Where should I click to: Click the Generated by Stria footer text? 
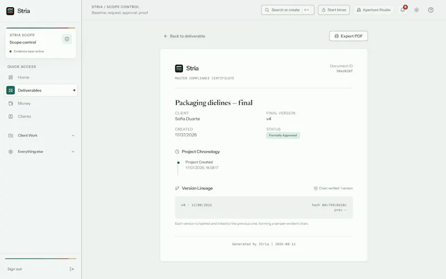[264, 244]
